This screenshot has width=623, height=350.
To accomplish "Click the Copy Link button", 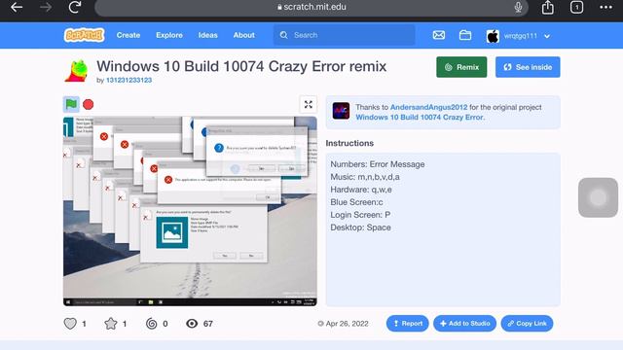I will (527, 324).
